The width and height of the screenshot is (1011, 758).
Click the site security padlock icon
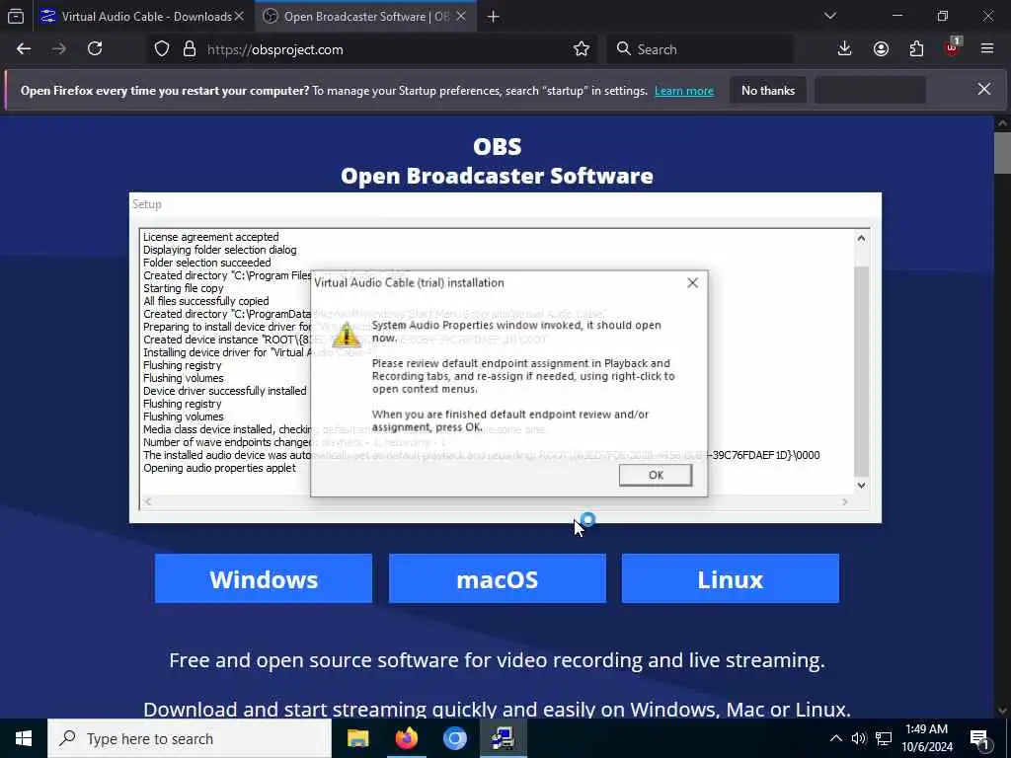[x=189, y=49]
